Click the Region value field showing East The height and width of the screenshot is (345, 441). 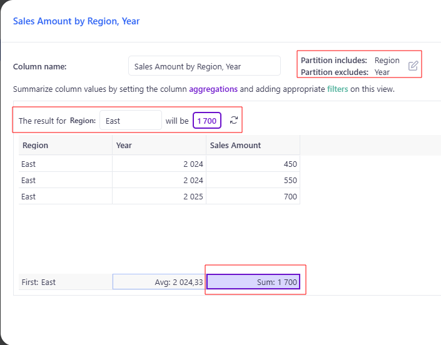pos(130,121)
